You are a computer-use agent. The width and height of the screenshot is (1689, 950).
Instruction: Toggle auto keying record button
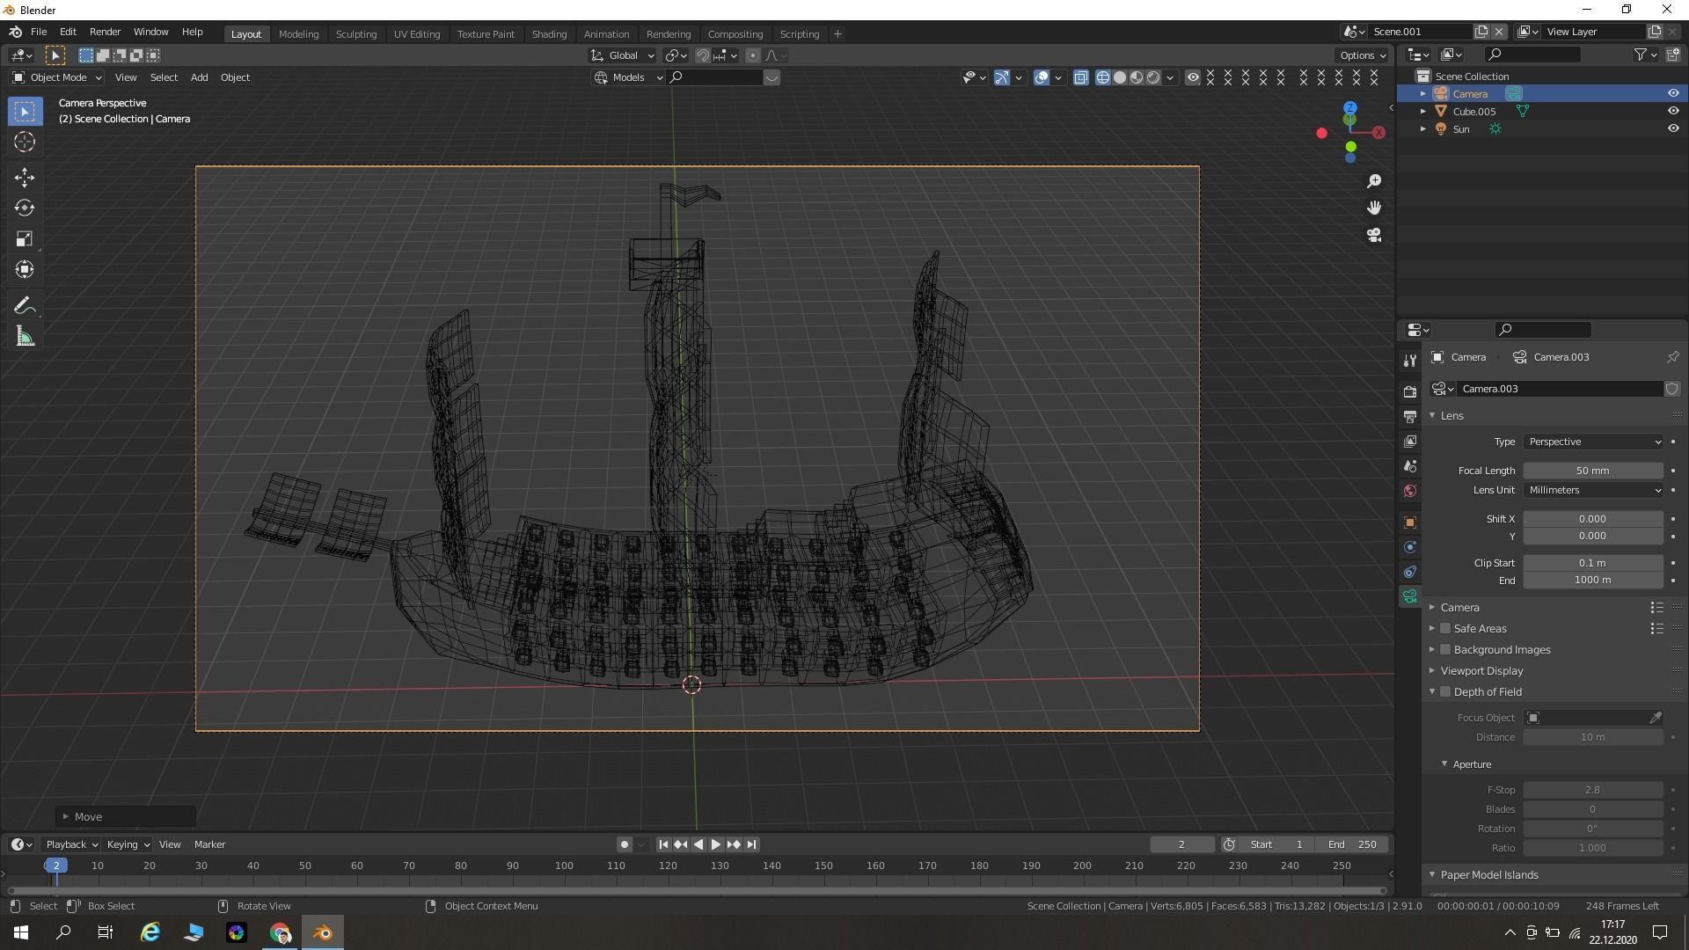(625, 844)
